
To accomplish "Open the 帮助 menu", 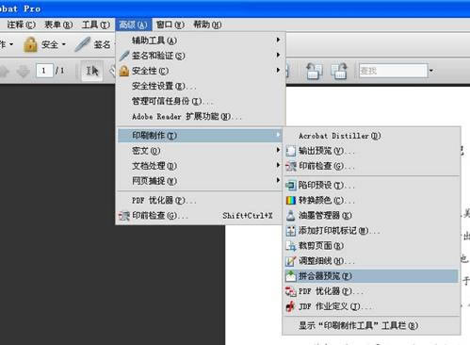I will [x=207, y=25].
